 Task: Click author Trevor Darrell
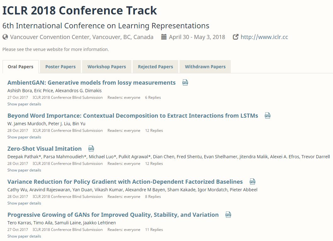pos(316,157)
